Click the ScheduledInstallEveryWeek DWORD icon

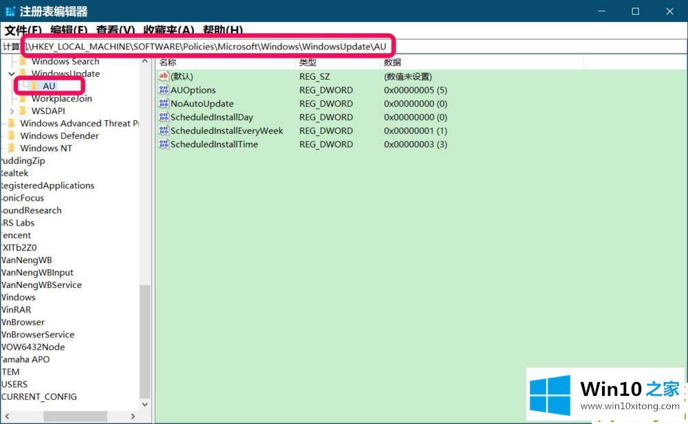click(x=163, y=131)
